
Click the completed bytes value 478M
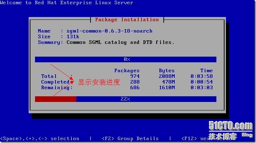point(168,82)
